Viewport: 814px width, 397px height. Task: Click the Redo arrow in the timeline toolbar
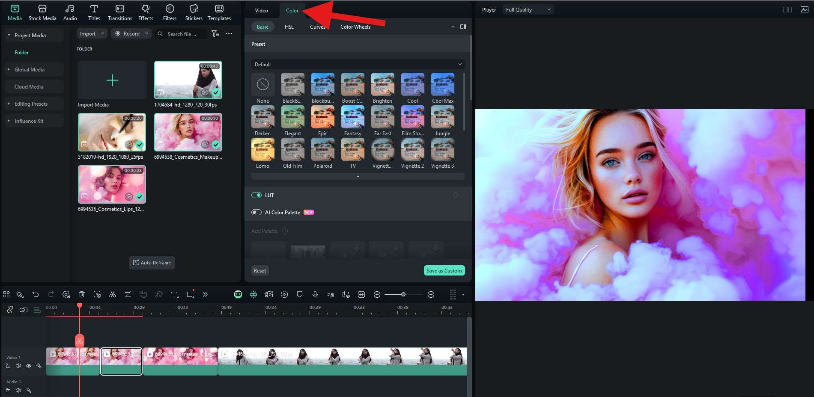[x=51, y=294]
